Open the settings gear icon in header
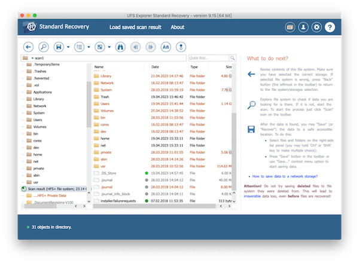Viewport: 359px width, 263px height. pyautogui.click(x=317, y=27)
